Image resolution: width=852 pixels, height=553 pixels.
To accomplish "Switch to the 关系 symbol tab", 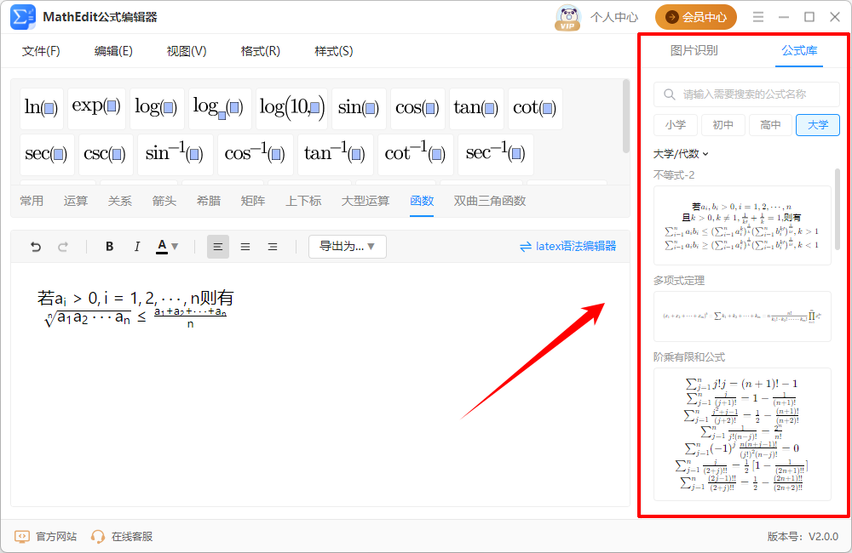I will [119, 202].
